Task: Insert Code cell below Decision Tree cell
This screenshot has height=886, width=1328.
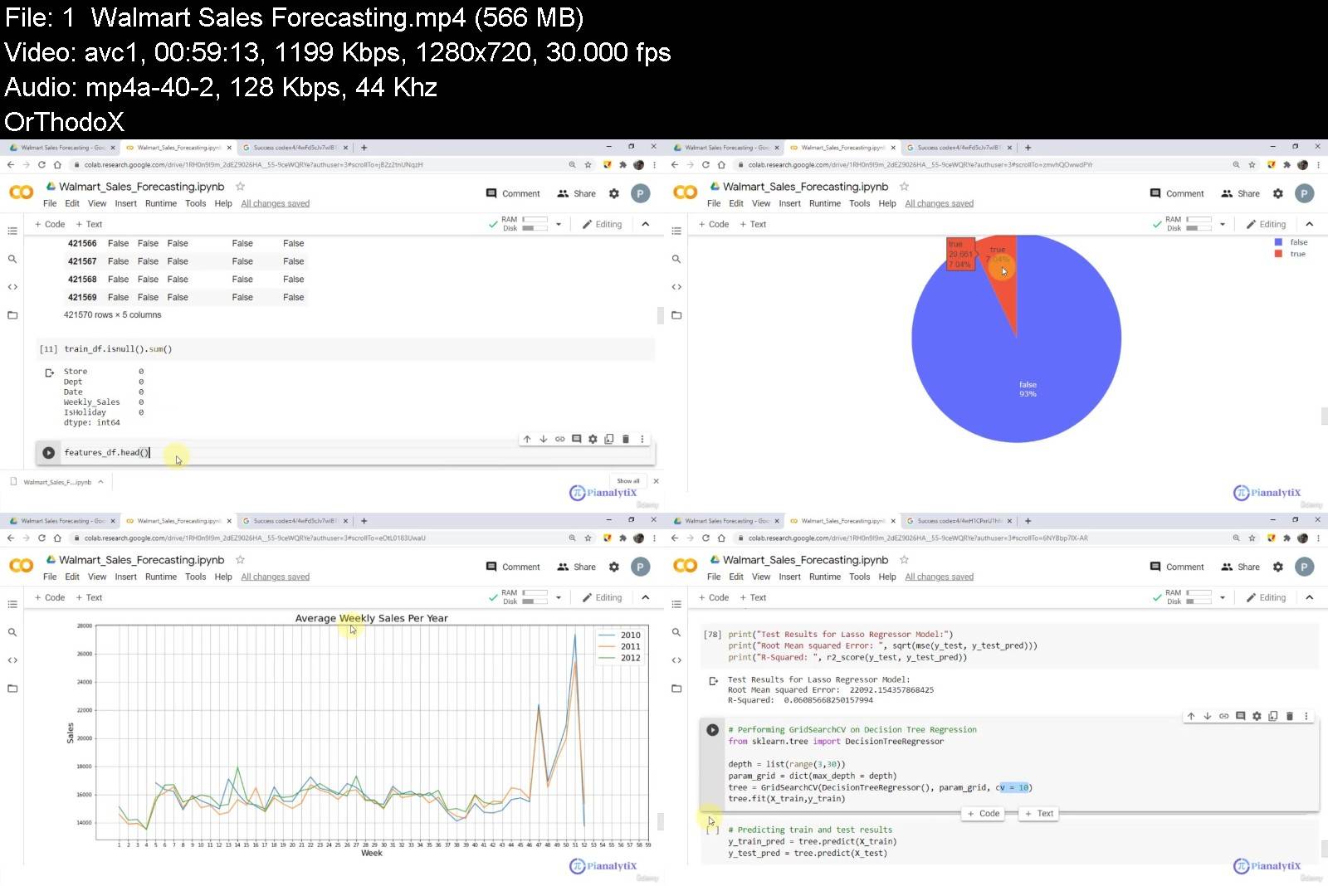Action: point(984,814)
